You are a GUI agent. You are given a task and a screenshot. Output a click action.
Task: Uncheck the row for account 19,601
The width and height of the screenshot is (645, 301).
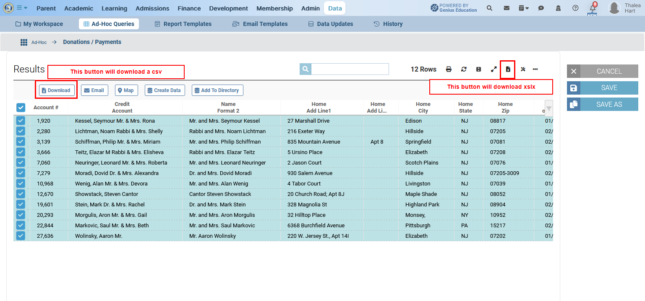tap(21, 204)
